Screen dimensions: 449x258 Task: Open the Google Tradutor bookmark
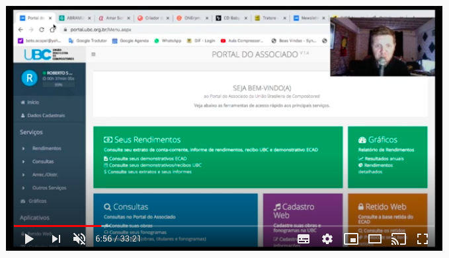[x=88, y=41]
